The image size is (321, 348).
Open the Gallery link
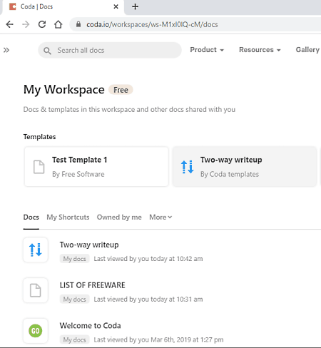click(307, 50)
